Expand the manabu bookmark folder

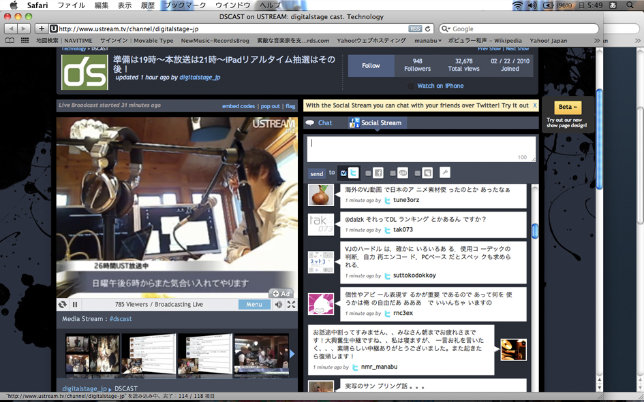point(427,41)
